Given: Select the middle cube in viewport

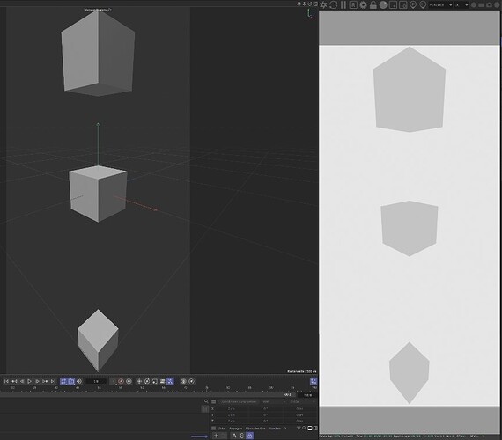Looking at the screenshot, I should pyautogui.click(x=98, y=194).
